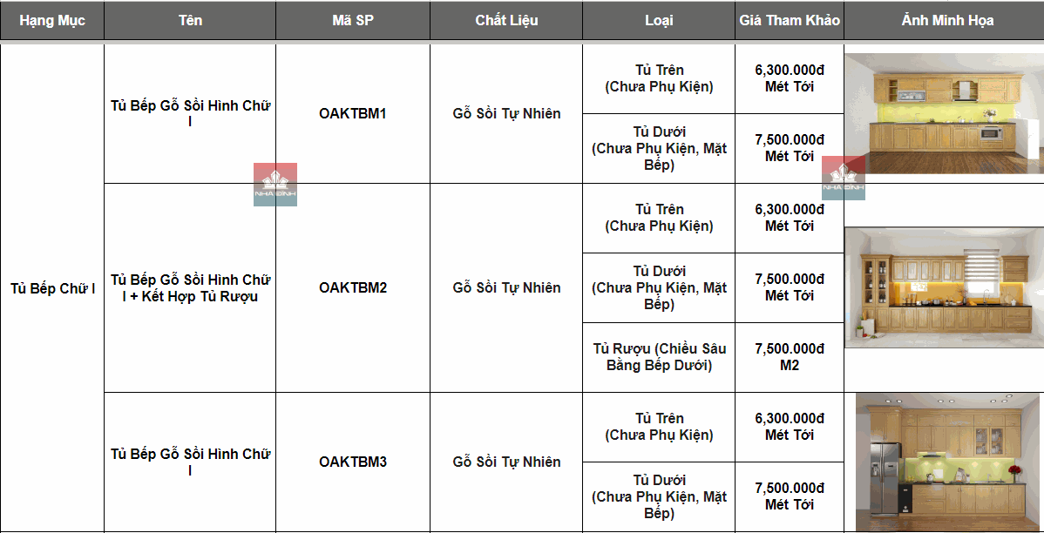The height and width of the screenshot is (533, 1044).
Task: Click the 7,500.000đ M2 price cell
Action: coord(790,357)
